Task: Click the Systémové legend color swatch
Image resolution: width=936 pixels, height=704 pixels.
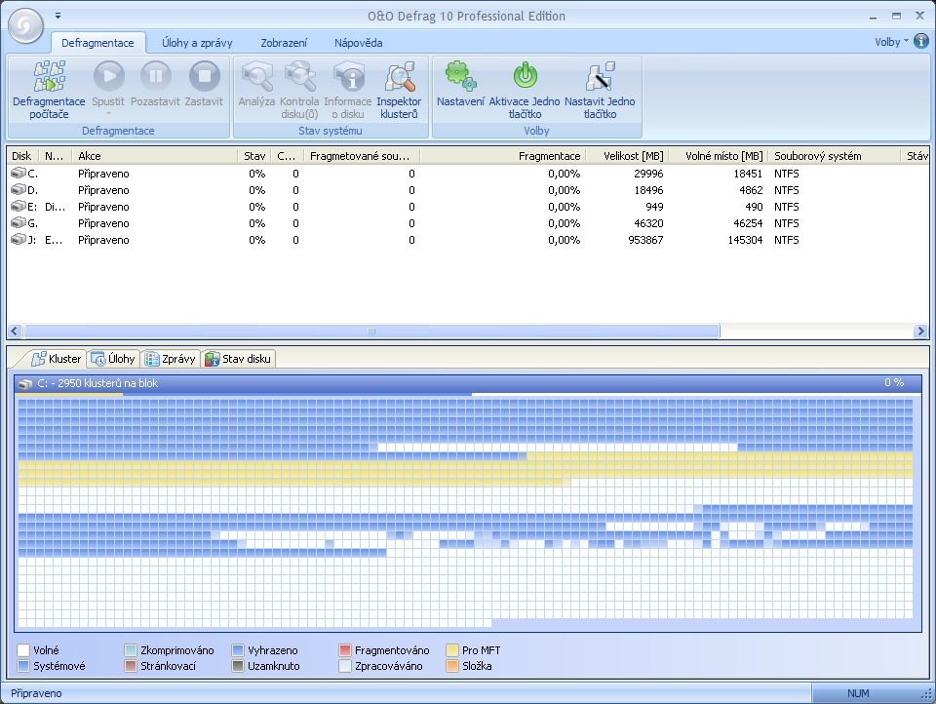Action: pos(23,666)
